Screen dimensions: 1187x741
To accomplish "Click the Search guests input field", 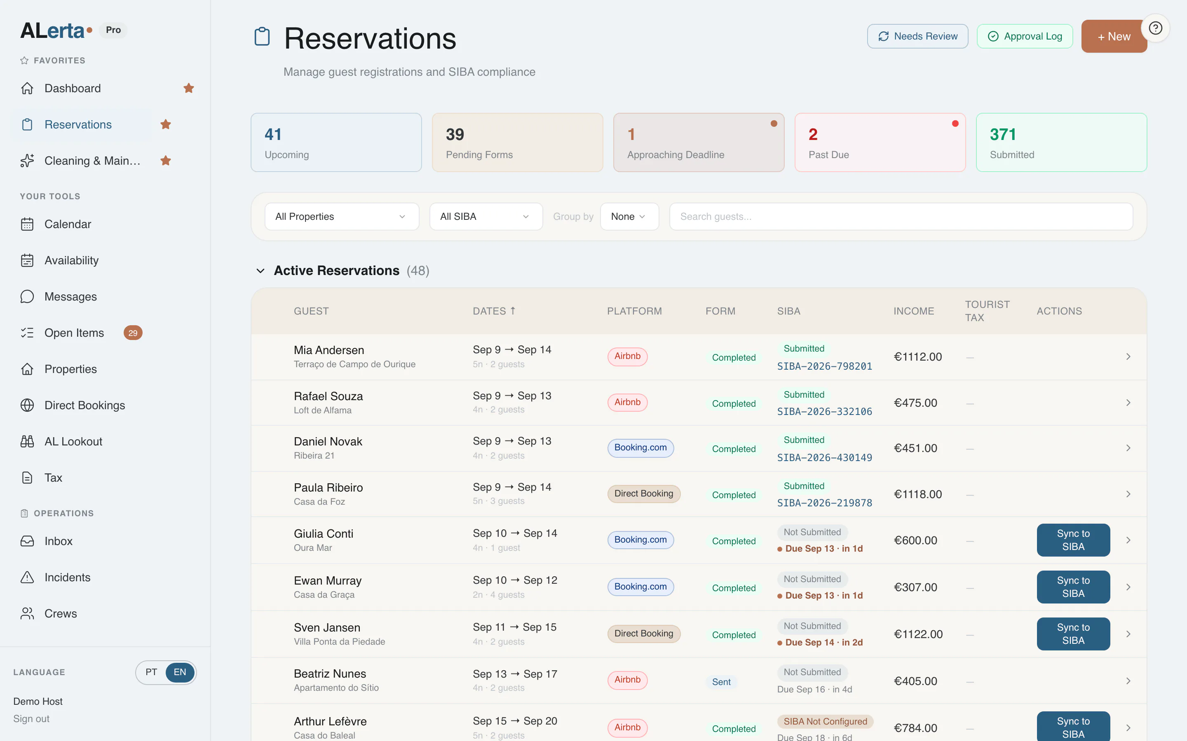I will pyautogui.click(x=901, y=217).
